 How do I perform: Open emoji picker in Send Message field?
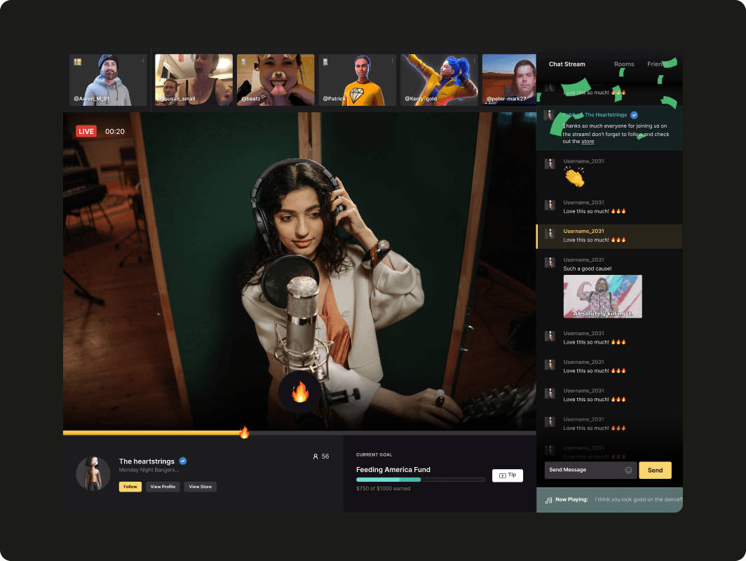pyautogui.click(x=628, y=470)
